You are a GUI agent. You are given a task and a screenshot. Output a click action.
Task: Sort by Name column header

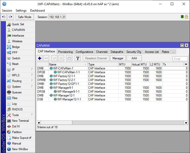(x=68, y=64)
